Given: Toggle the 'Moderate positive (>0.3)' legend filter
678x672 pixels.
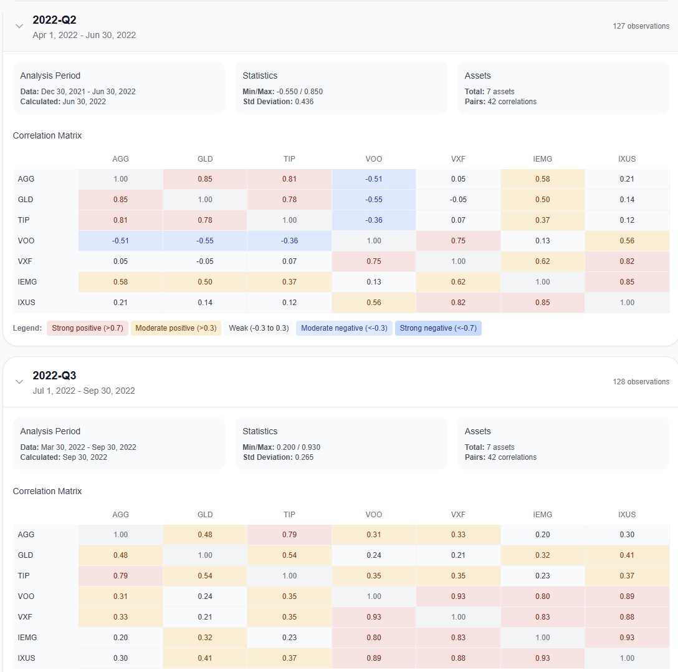Looking at the screenshot, I should (x=176, y=328).
